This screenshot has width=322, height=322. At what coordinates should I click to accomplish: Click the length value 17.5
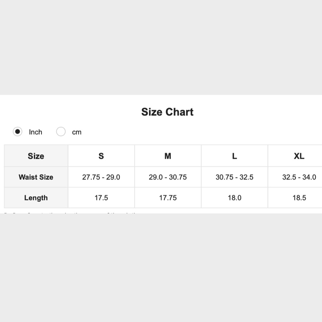(101, 198)
